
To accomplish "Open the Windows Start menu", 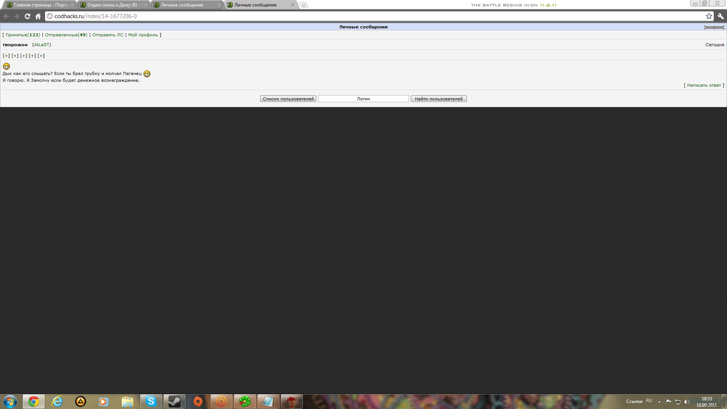I will tap(10, 401).
